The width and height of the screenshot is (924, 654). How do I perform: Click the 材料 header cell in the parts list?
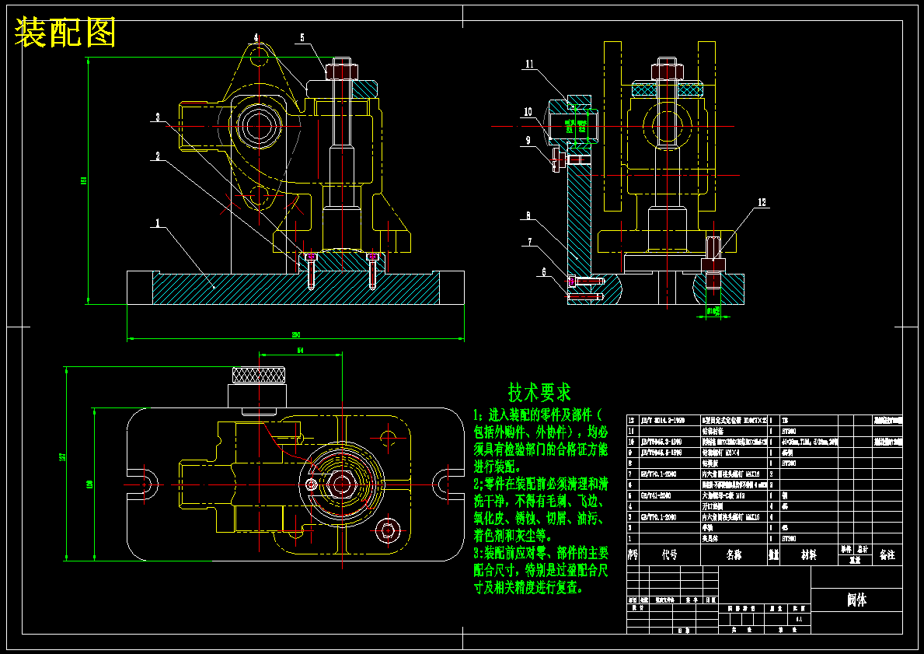808,555
